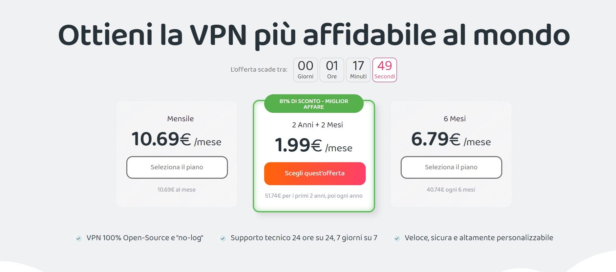Image resolution: width=616 pixels, height=272 pixels.
Task: Click the '01 Ore' countdown box
Action: pyautogui.click(x=332, y=70)
